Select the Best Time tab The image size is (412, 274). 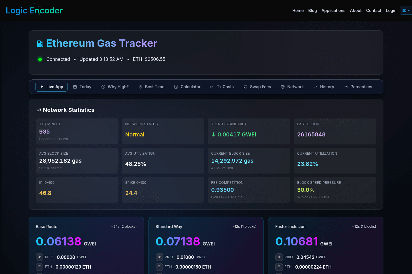pyautogui.click(x=151, y=87)
